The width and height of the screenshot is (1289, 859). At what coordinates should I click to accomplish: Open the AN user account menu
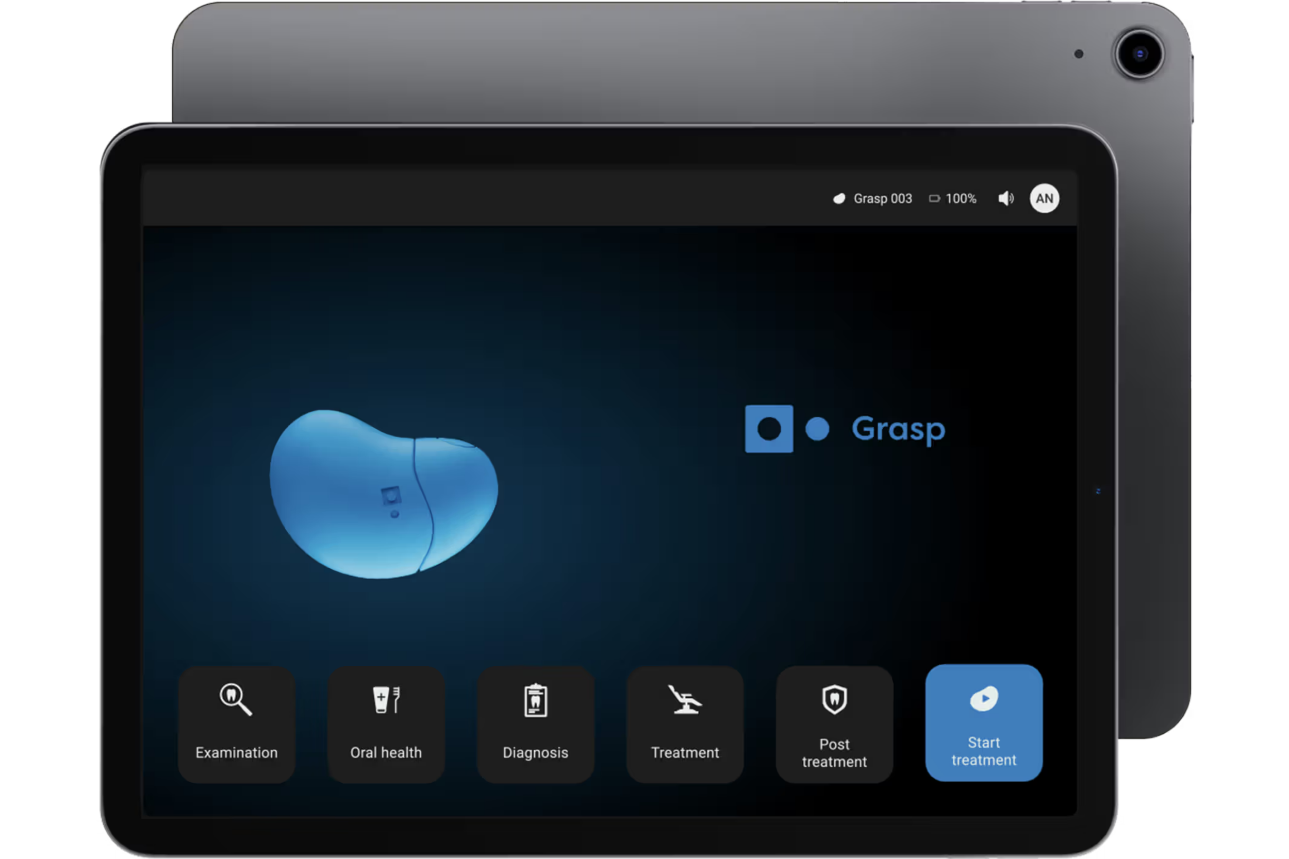(1044, 198)
